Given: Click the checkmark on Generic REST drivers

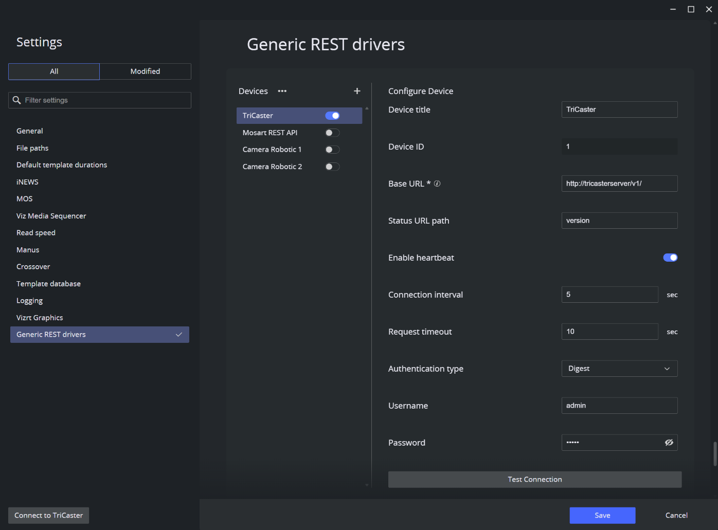Looking at the screenshot, I should 179,335.
